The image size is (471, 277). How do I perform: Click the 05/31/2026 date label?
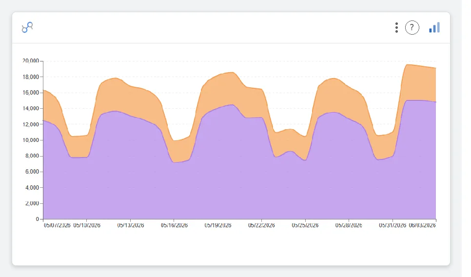[x=392, y=225]
